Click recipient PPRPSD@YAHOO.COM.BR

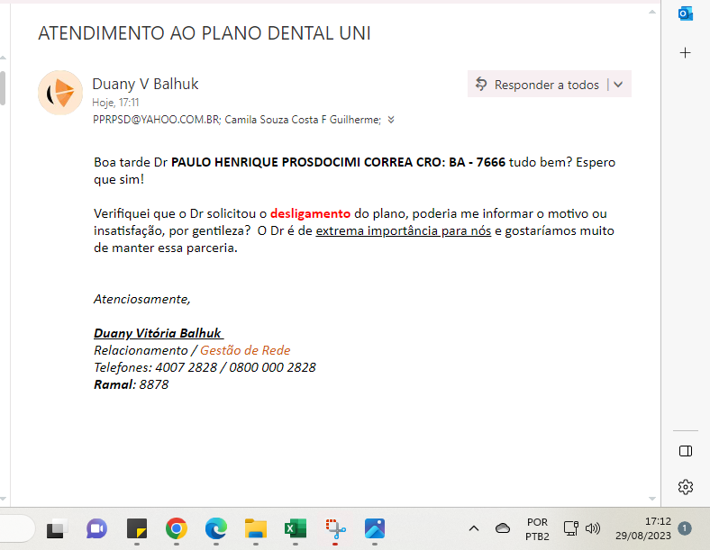pos(155,119)
